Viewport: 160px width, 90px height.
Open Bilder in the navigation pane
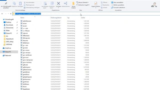(8, 30)
